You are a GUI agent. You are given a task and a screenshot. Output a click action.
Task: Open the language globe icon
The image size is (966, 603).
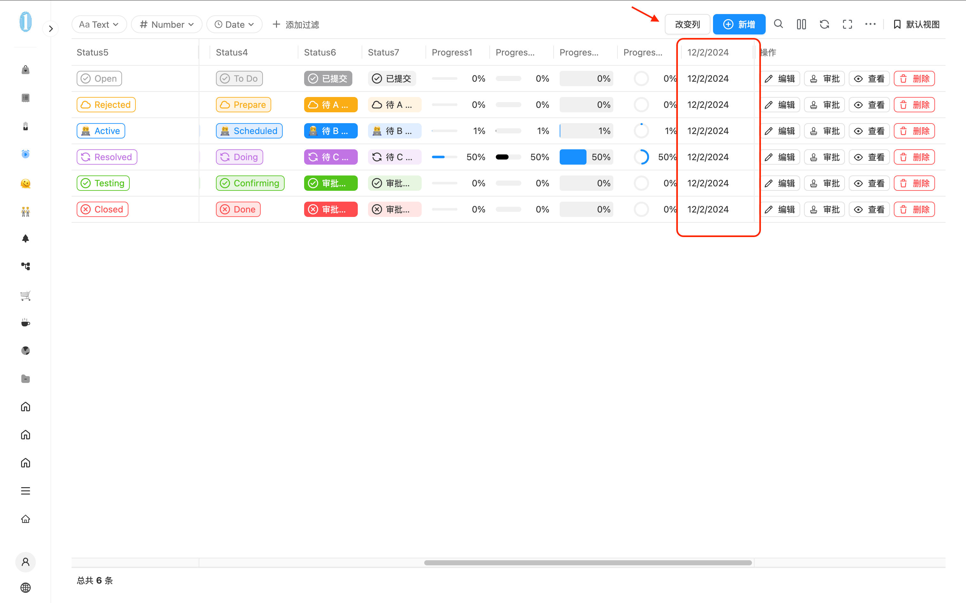point(26,587)
